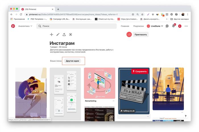The image size is (199, 132).
Task: Open the Десять конкретн... bookmark
Action: (x=150, y=19)
